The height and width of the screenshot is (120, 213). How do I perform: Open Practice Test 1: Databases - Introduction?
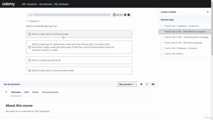tap(182, 26)
